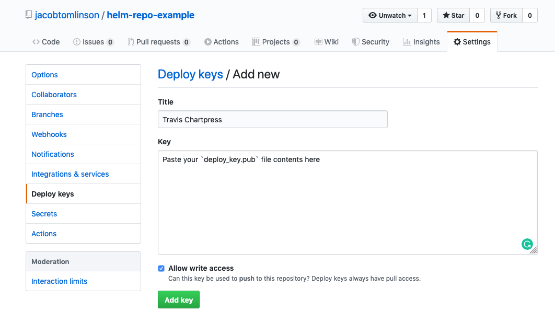Open the jacobtomlinson profile link
This screenshot has width=555, height=322.
(x=66, y=15)
